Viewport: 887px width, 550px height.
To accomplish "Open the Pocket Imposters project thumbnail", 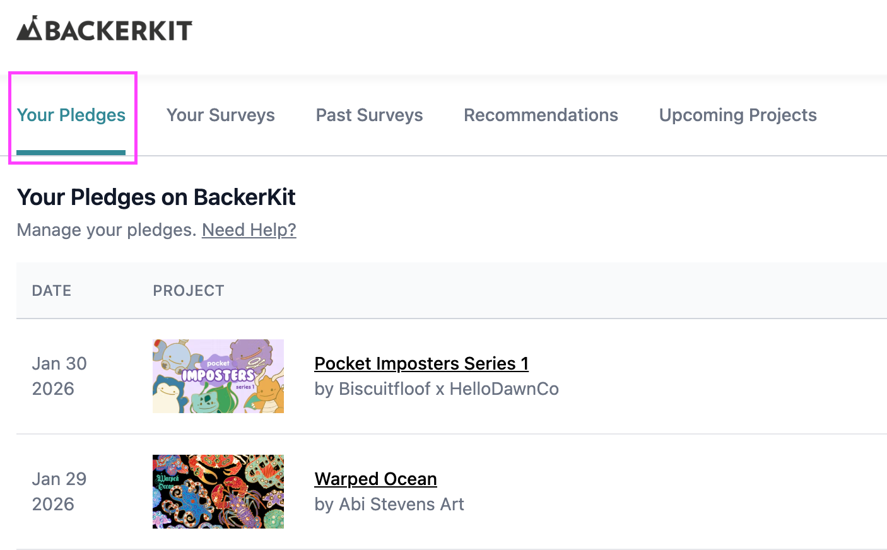I will click(218, 376).
